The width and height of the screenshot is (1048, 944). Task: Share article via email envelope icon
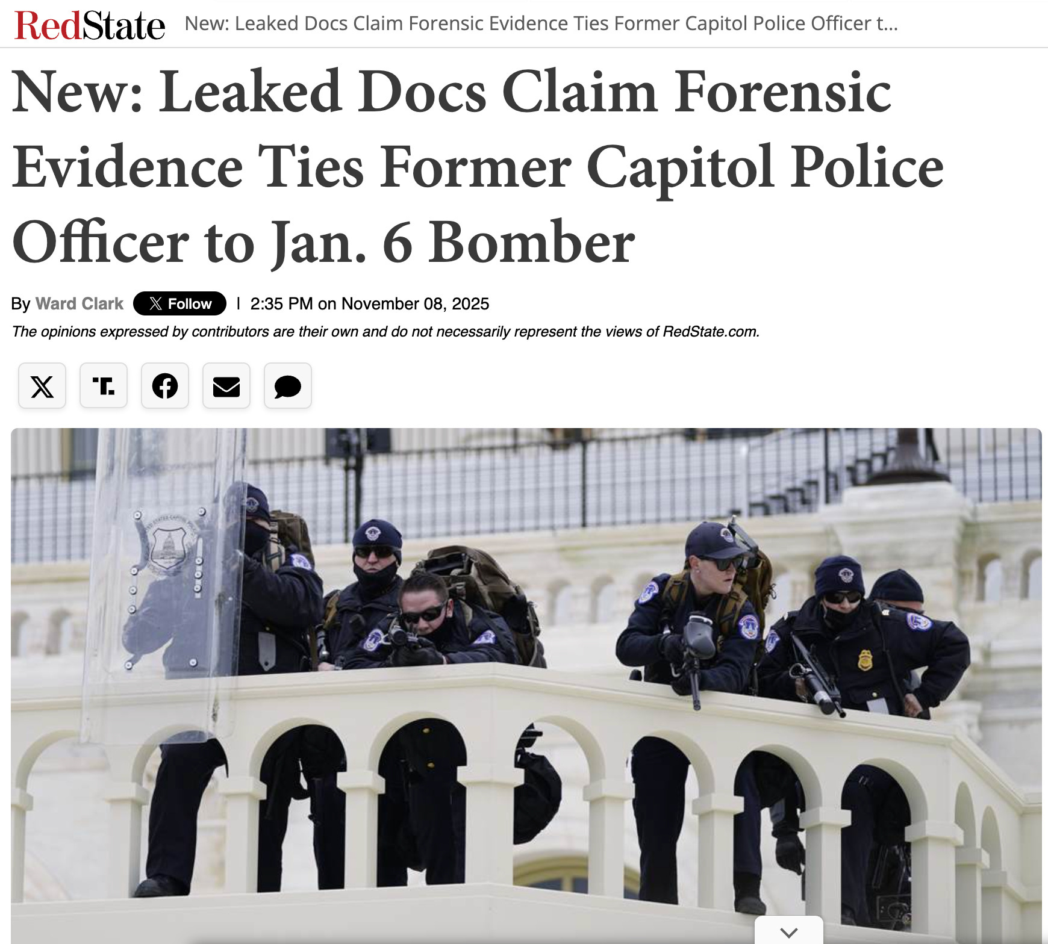pos(226,386)
